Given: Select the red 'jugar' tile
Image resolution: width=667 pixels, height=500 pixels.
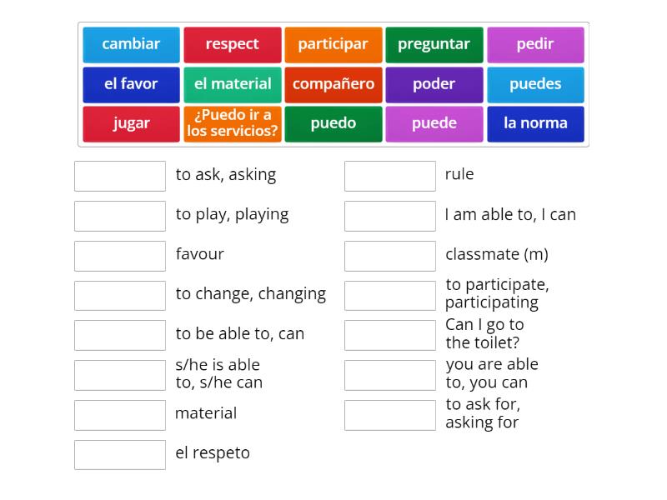Looking at the screenshot, I should point(131,123).
